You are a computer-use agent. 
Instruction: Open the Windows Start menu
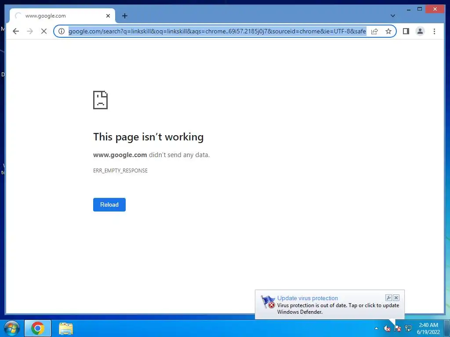12,328
